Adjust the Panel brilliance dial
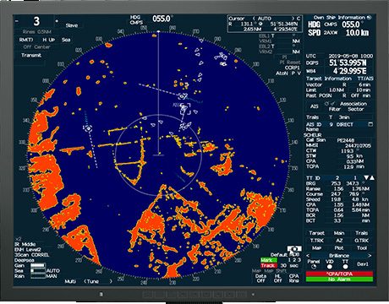Image resolution: width=389 pixels, height=304 pixels. coord(313,267)
